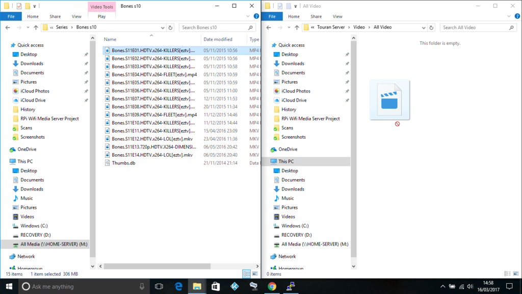Launch Google Chrome from the taskbar
The image size is (522, 294).
(x=272, y=286)
